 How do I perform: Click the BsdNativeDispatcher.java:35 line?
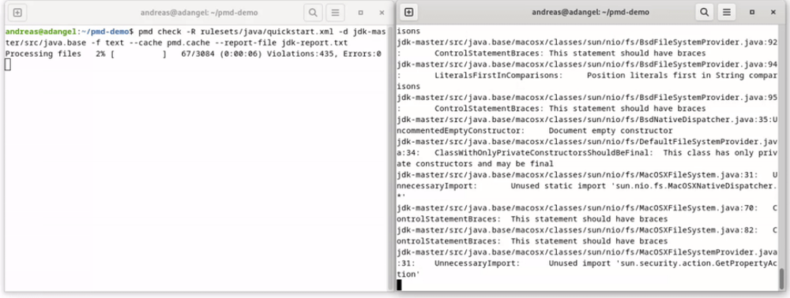[x=587, y=120]
